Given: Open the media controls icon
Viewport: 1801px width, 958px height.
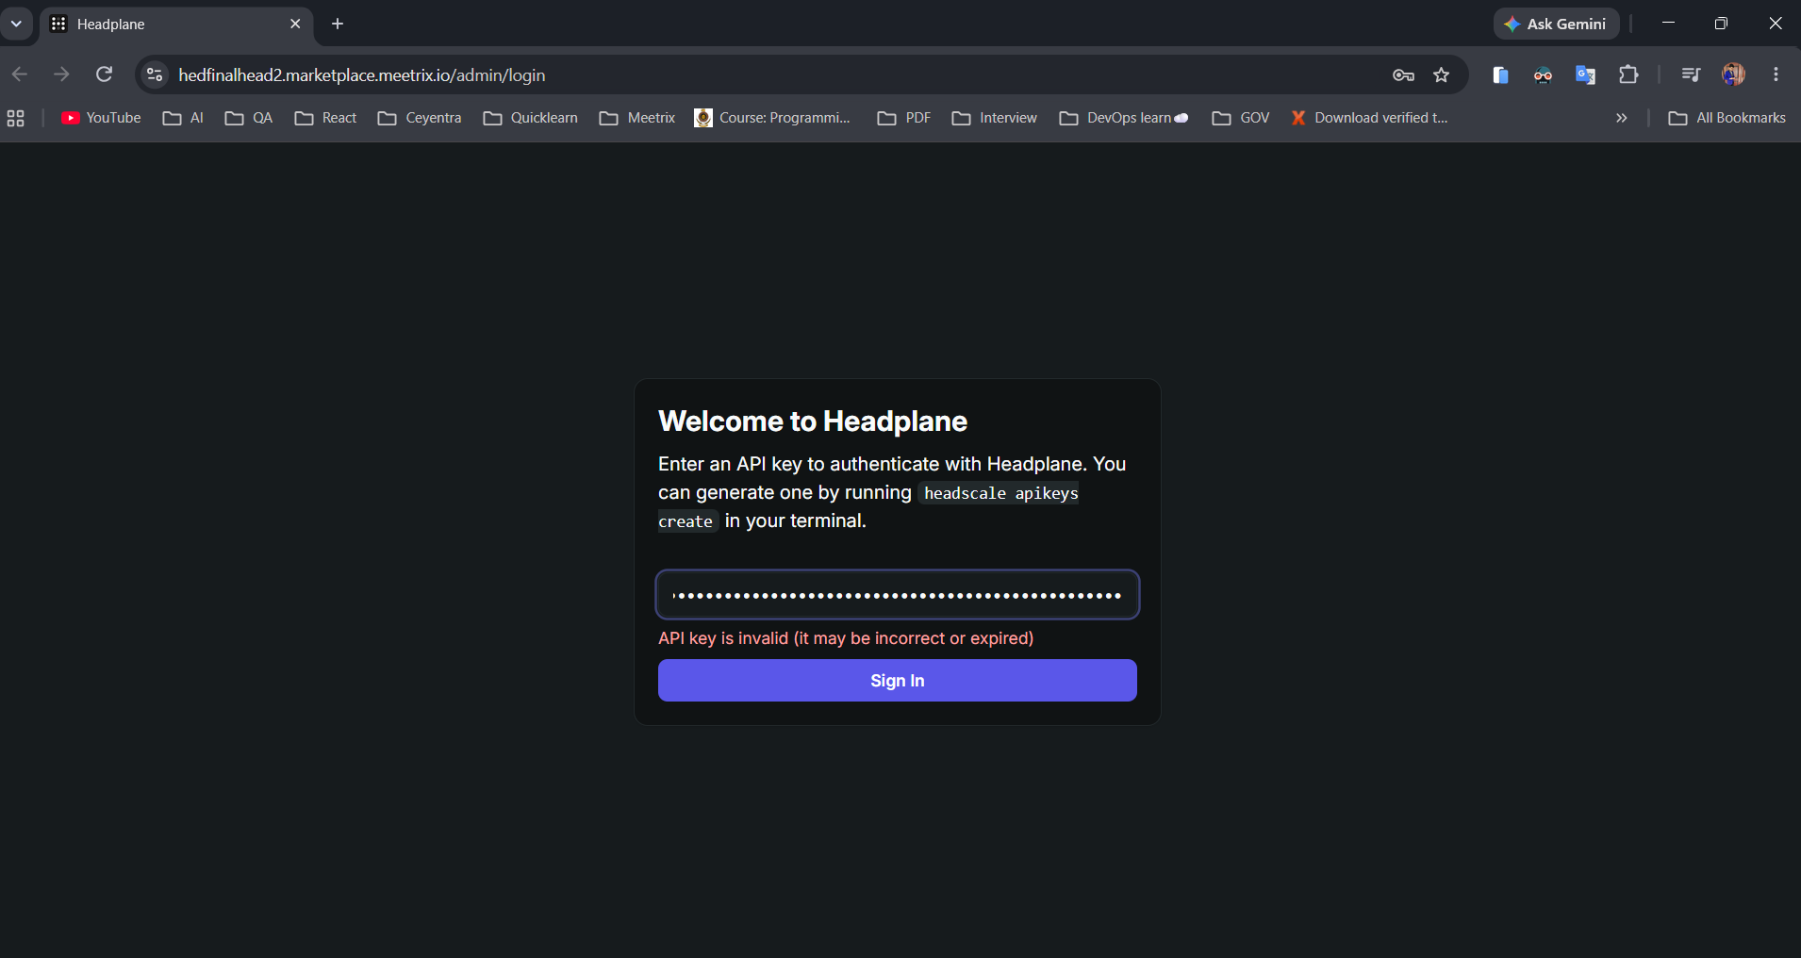Looking at the screenshot, I should tap(1691, 74).
